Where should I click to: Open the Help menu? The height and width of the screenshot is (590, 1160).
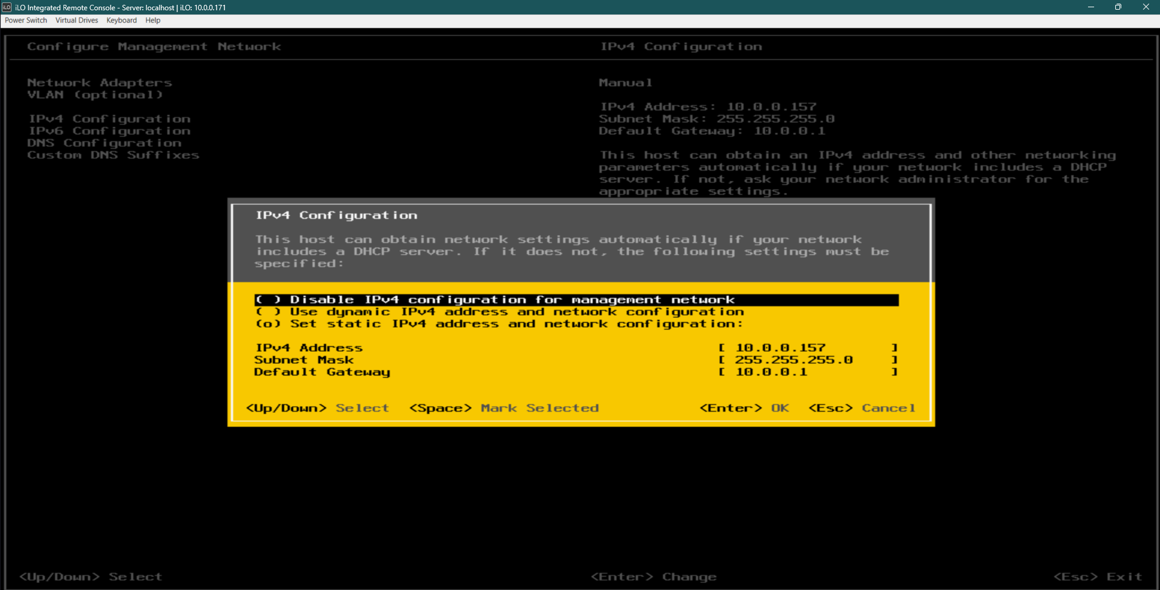coord(152,20)
